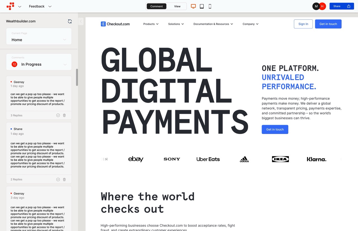Open Documentation & Resources menu
The width and height of the screenshot is (358, 231).
(213, 24)
